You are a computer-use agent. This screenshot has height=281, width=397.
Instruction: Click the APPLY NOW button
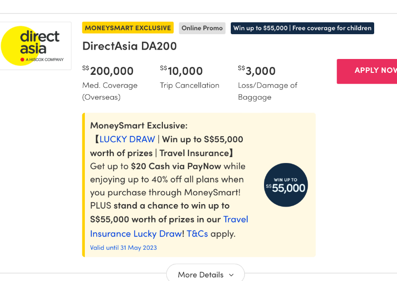367,71
